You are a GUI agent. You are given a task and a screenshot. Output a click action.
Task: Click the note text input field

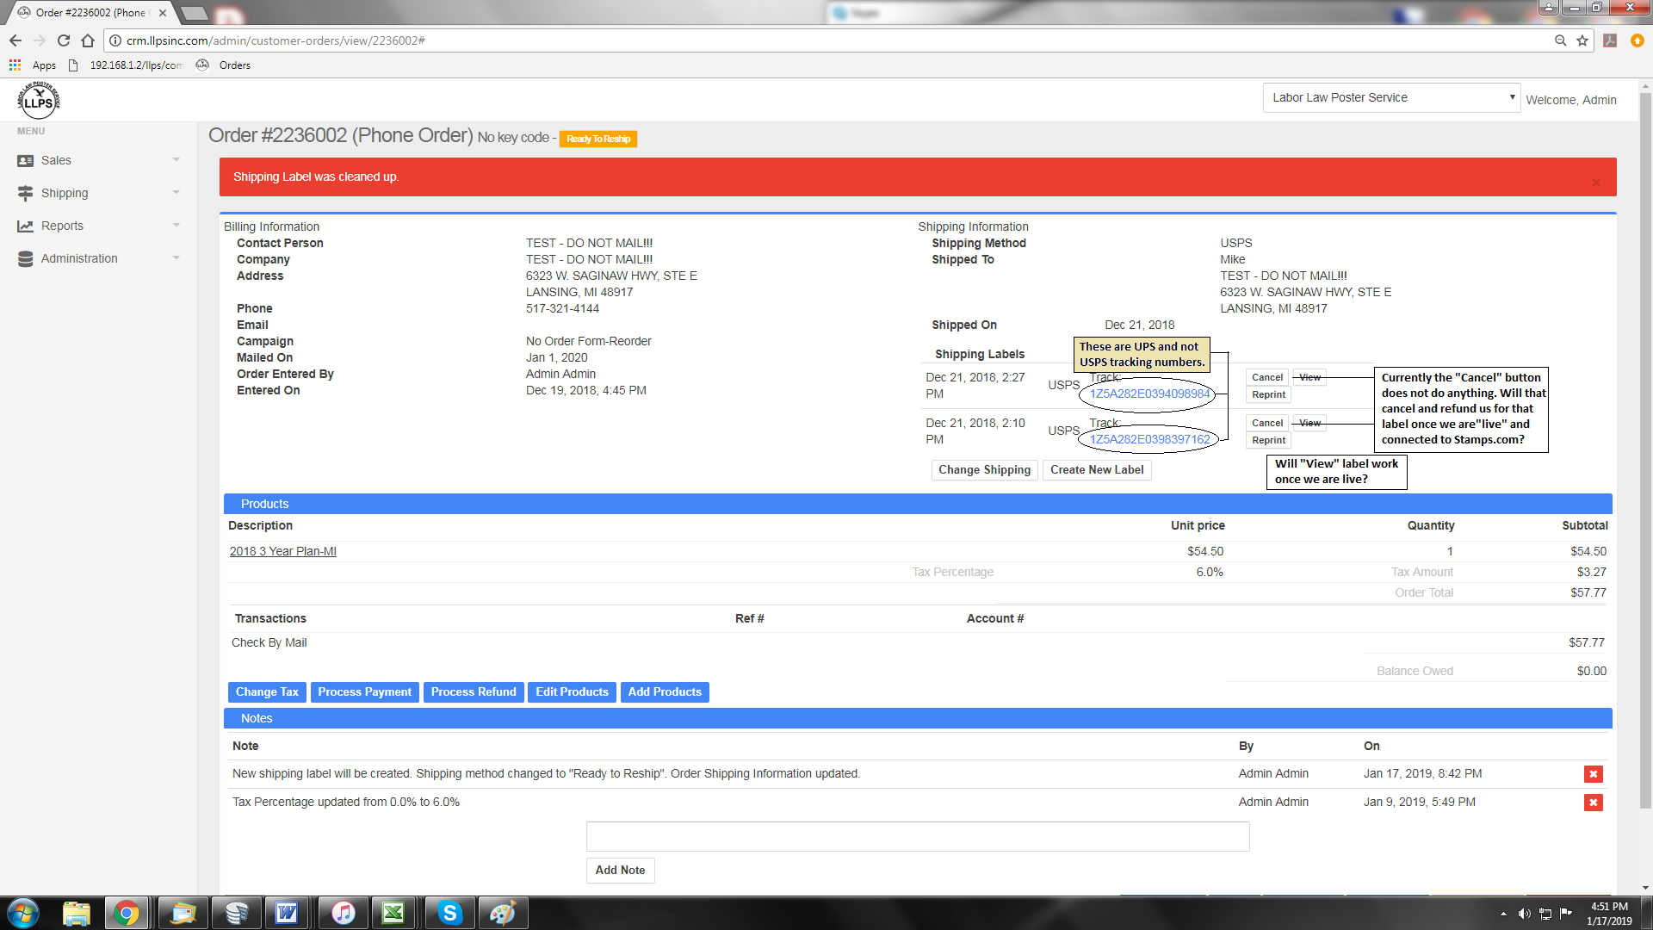(917, 836)
